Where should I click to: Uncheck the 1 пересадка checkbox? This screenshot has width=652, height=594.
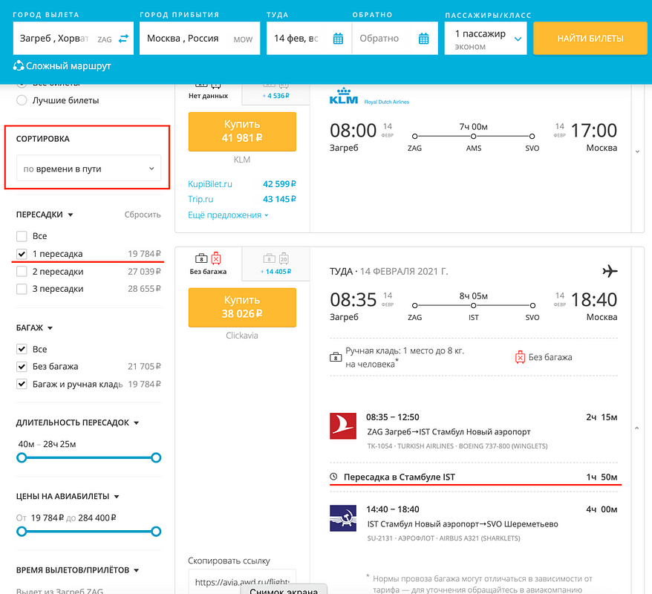(22, 254)
